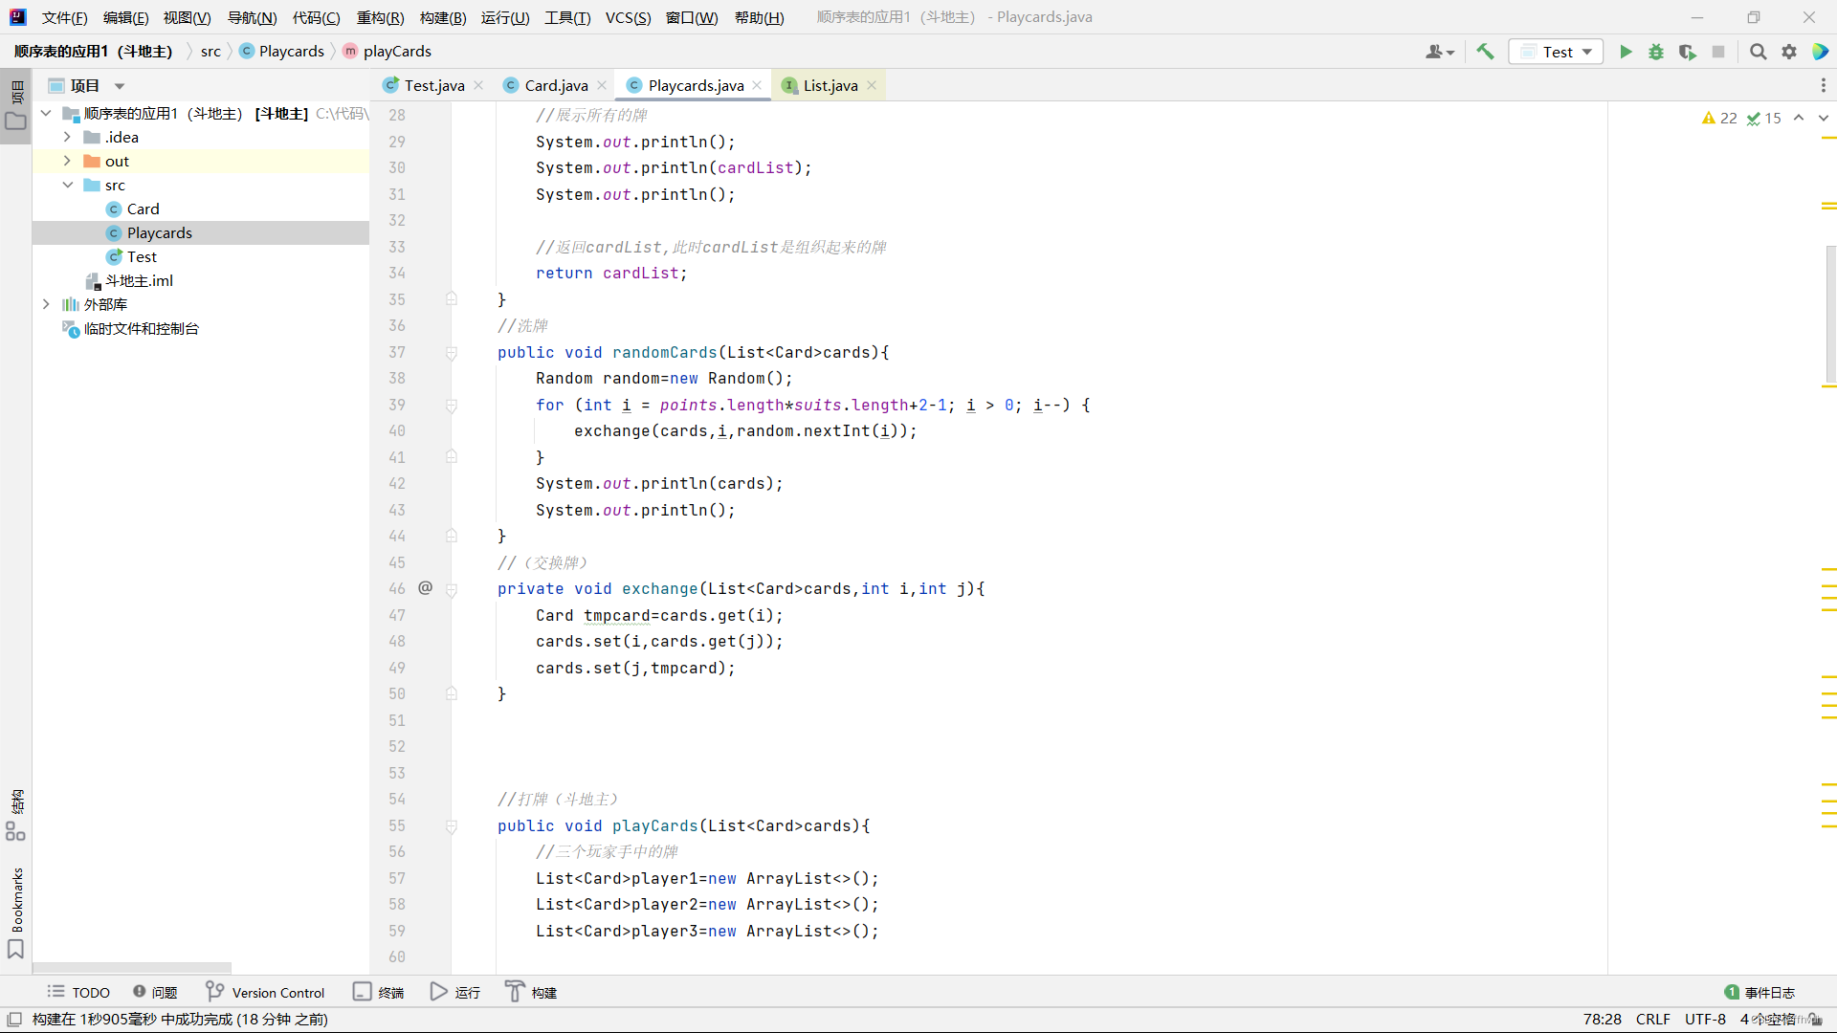Expand the 外部库 external libraries node

click(x=46, y=304)
